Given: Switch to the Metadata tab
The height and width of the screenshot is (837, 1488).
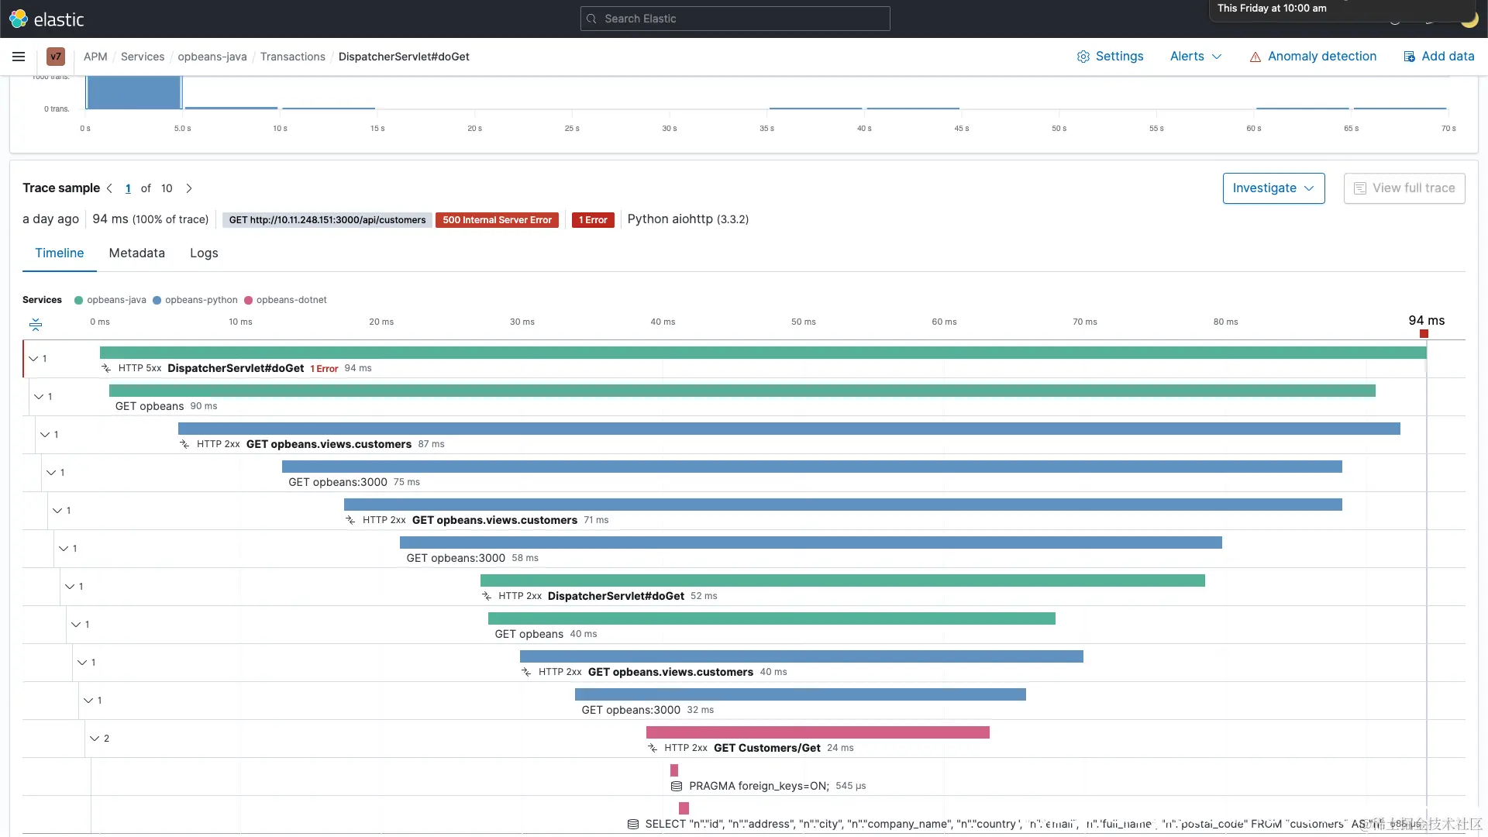Looking at the screenshot, I should 136,253.
